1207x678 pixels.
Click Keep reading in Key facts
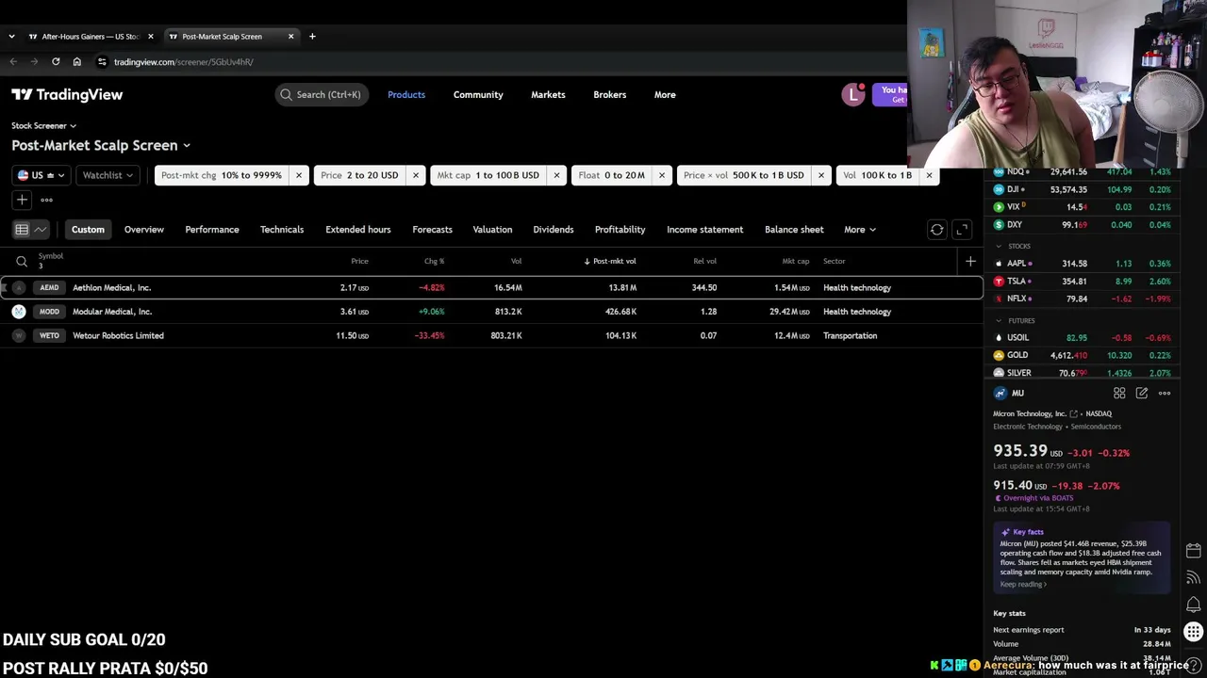point(1023,585)
